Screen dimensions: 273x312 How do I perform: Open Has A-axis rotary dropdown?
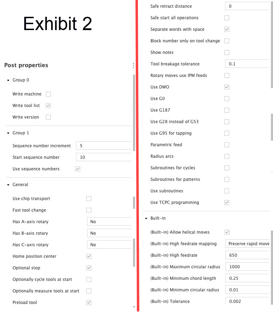click(x=109, y=222)
